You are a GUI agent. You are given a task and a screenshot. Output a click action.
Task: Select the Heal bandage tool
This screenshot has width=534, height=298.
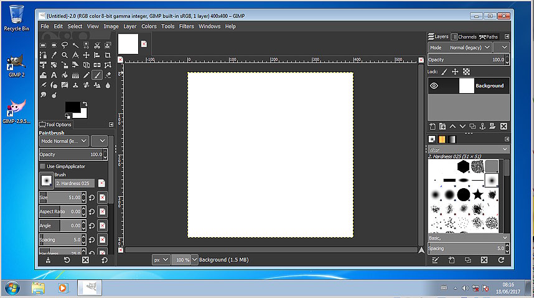86,85
